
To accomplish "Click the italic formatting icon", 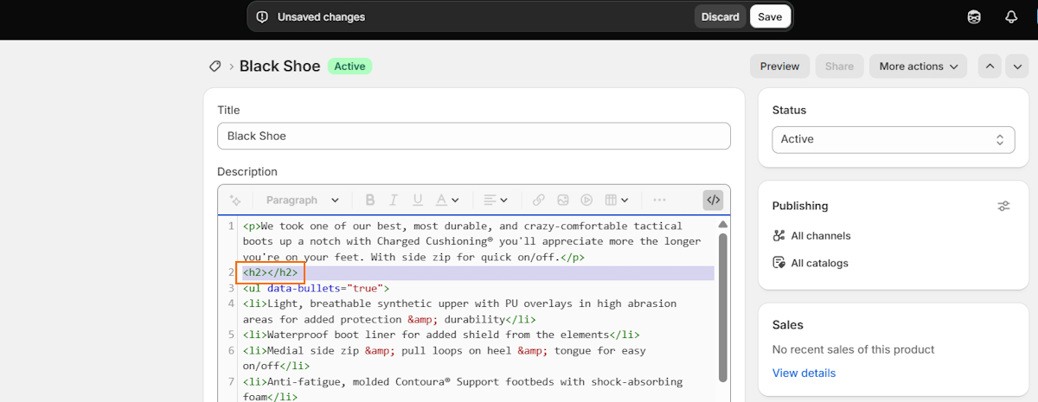I will click(394, 200).
